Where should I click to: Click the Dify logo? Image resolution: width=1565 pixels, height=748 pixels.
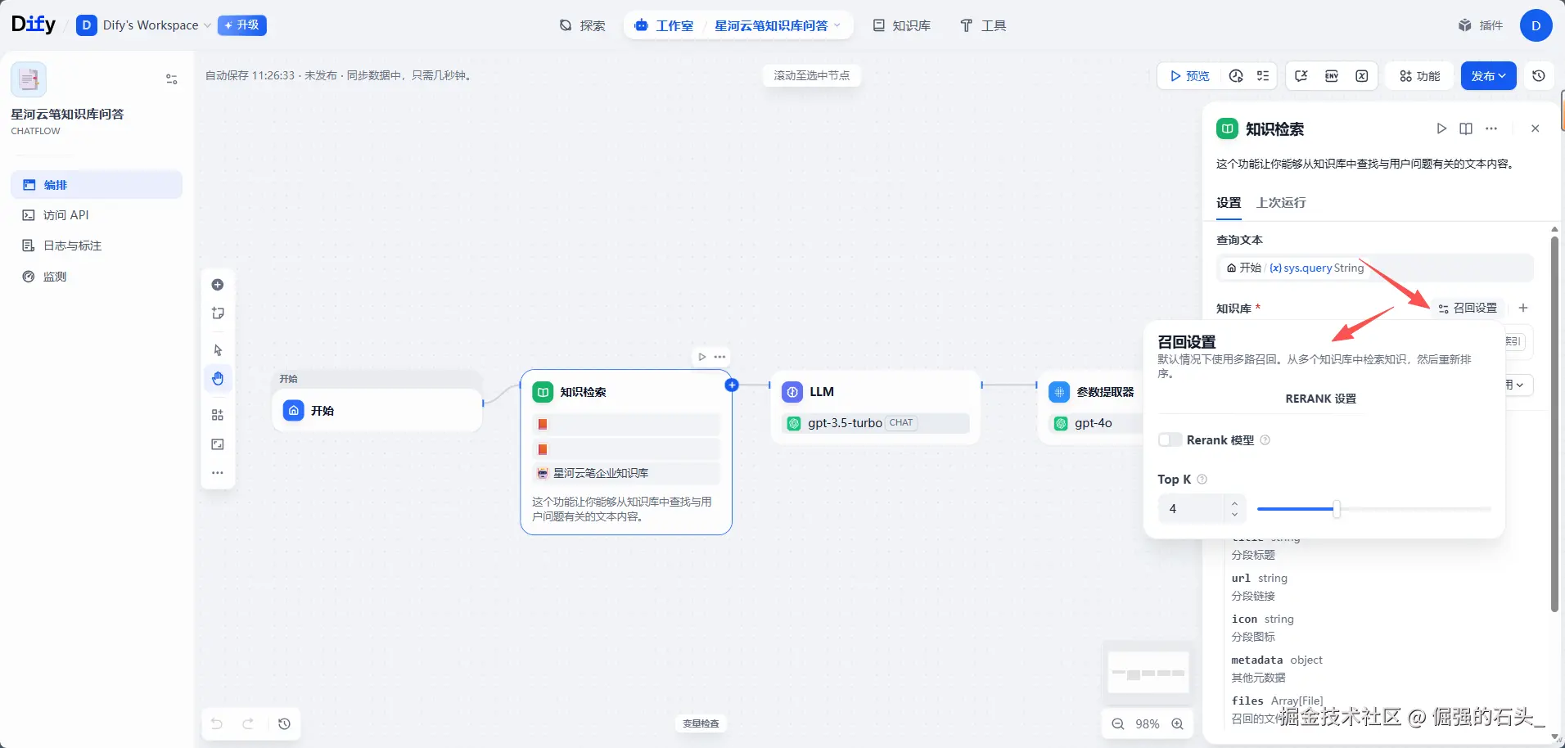34,25
